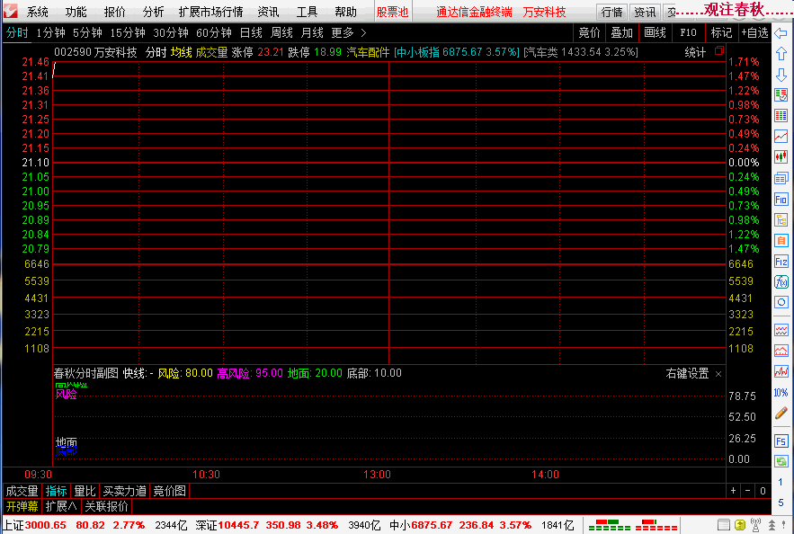Toggle the 成交量 volume label in header
Viewport: 794px width, 534px height.
(x=211, y=52)
